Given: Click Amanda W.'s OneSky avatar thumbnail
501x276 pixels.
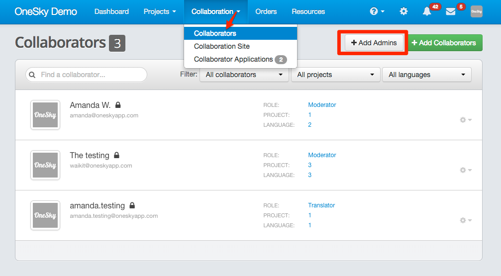Looking at the screenshot, I should pos(45,115).
